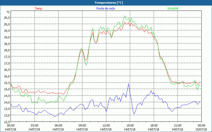Click the 18,0 y-axis value
The width and height of the screenshot is (212, 132).
pyautogui.click(x=7, y=50)
